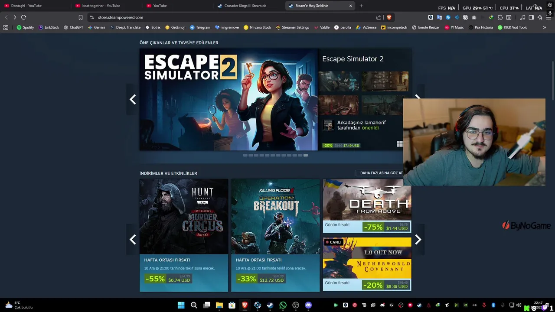This screenshot has width=555, height=312.
Task: Preview the top-right Escape Simulator 2 screenshot
Action: [x=385, y=81]
